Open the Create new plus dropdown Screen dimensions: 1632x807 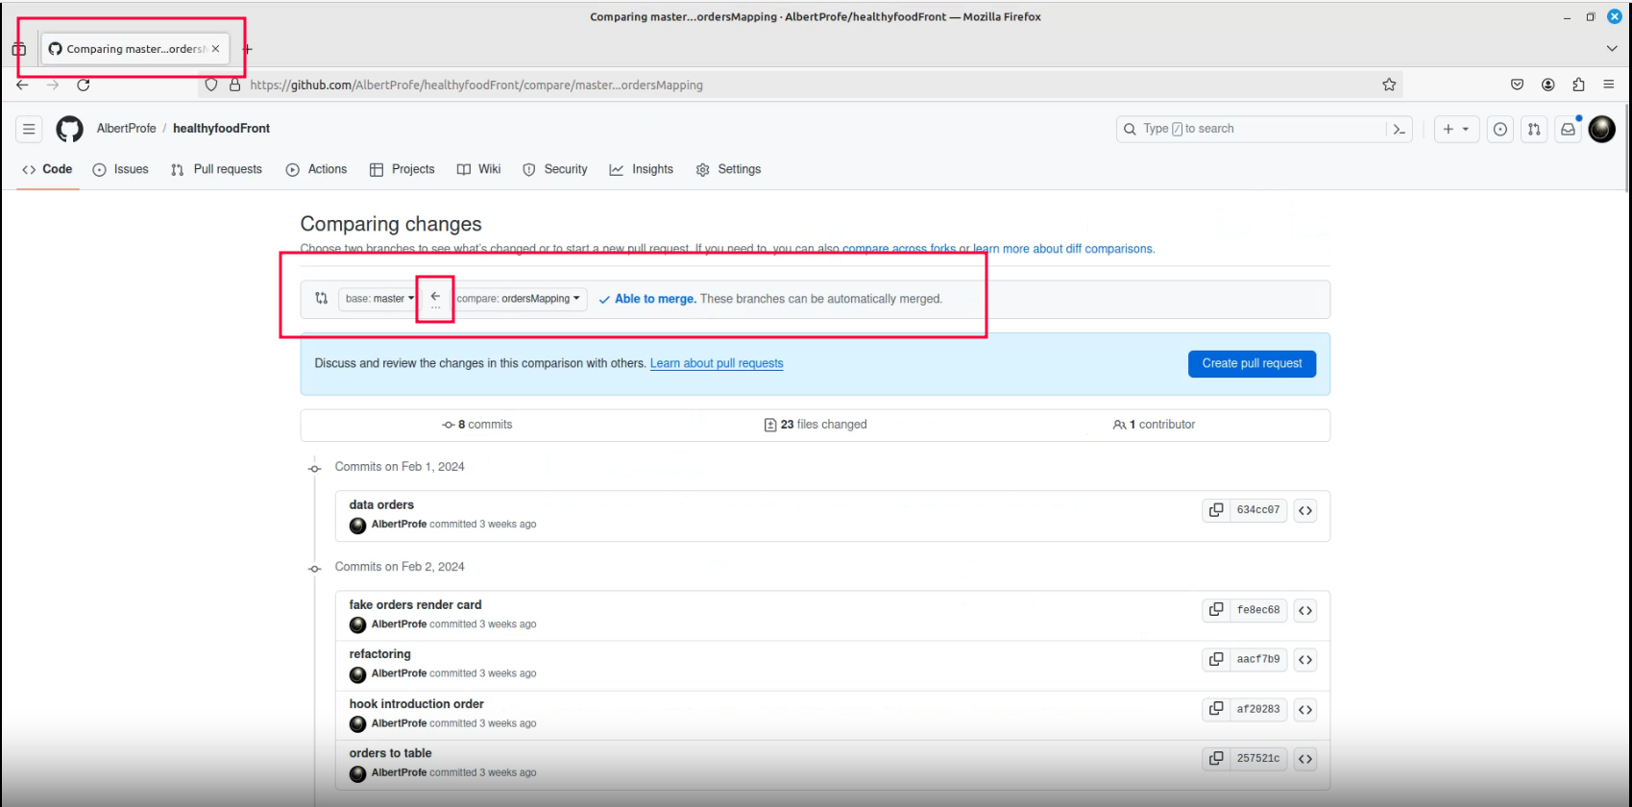(1456, 129)
